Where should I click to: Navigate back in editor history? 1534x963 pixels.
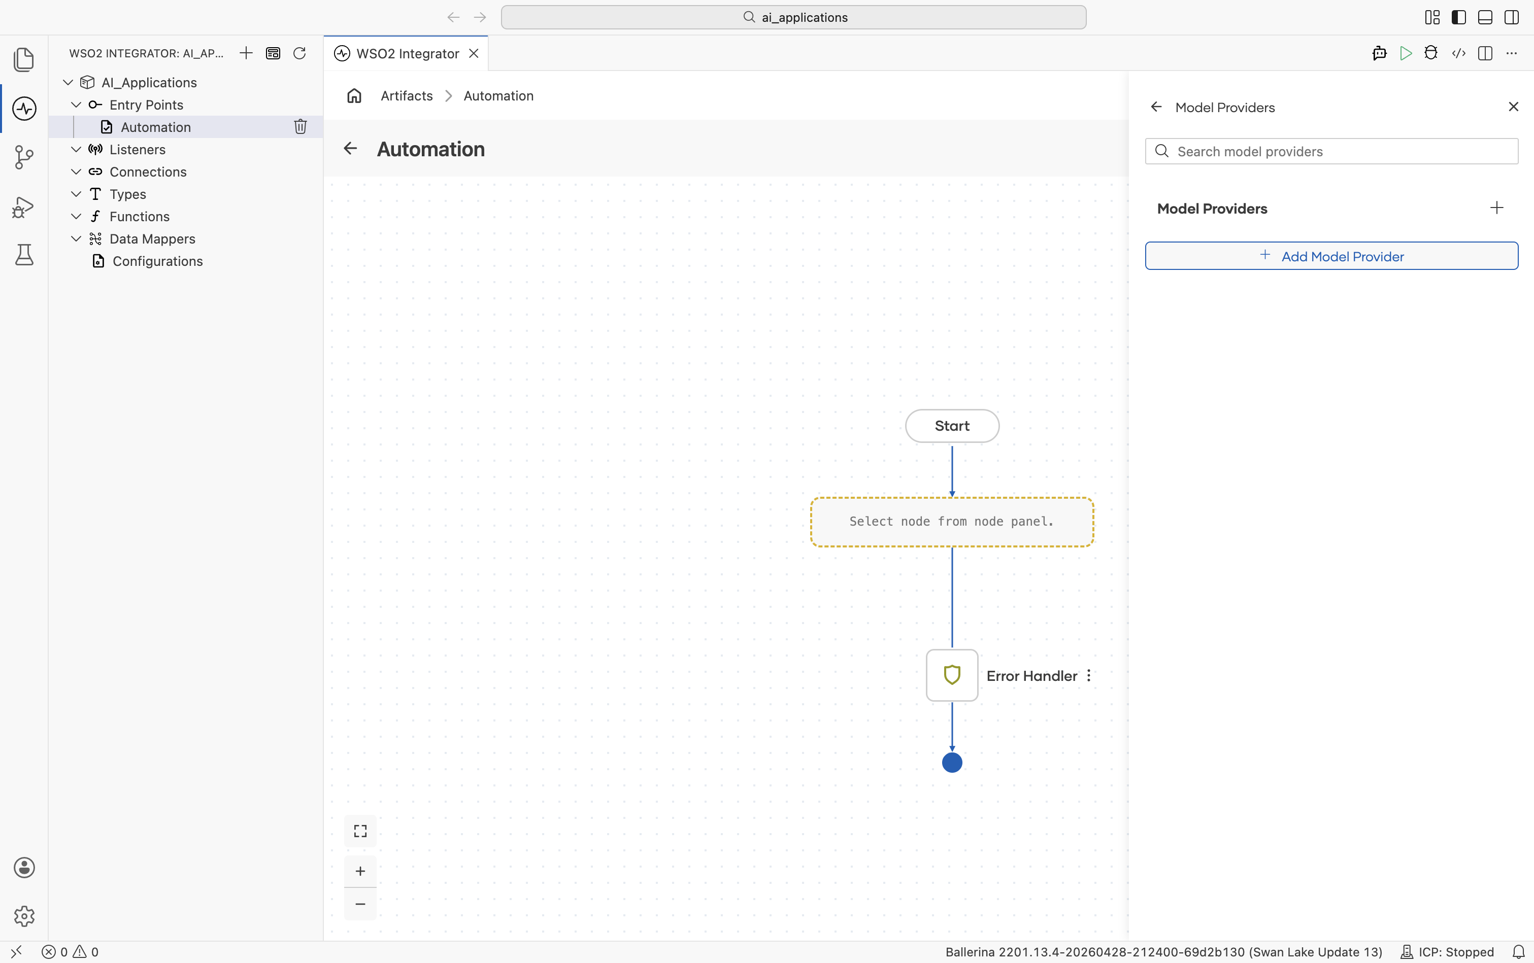(454, 17)
